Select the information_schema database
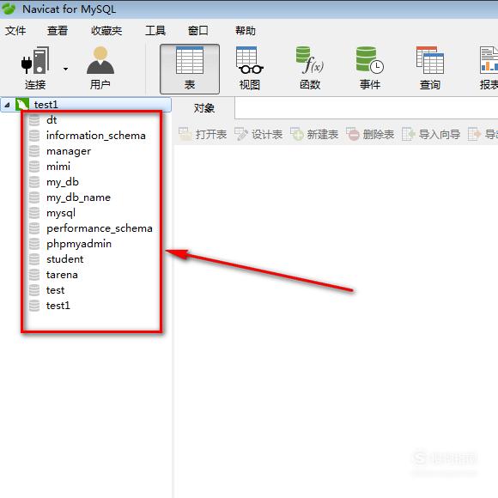Screen dimensions: 498x498 click(x=96, y=136)
